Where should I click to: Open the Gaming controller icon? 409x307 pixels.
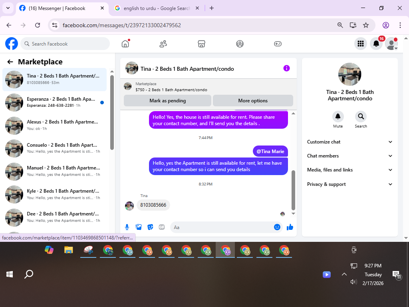tap(278, 44)
